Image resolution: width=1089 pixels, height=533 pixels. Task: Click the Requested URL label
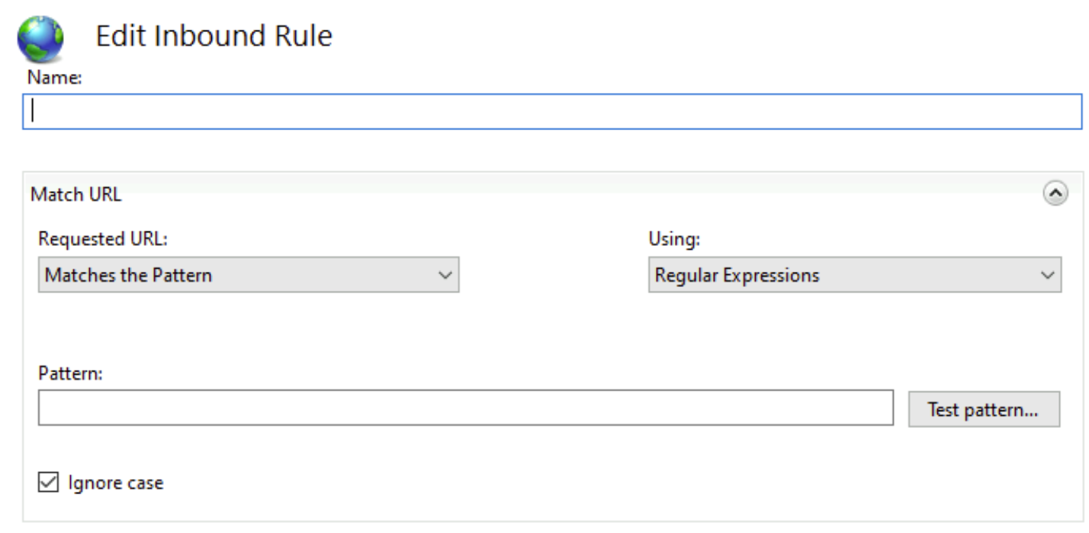[102, 238]
